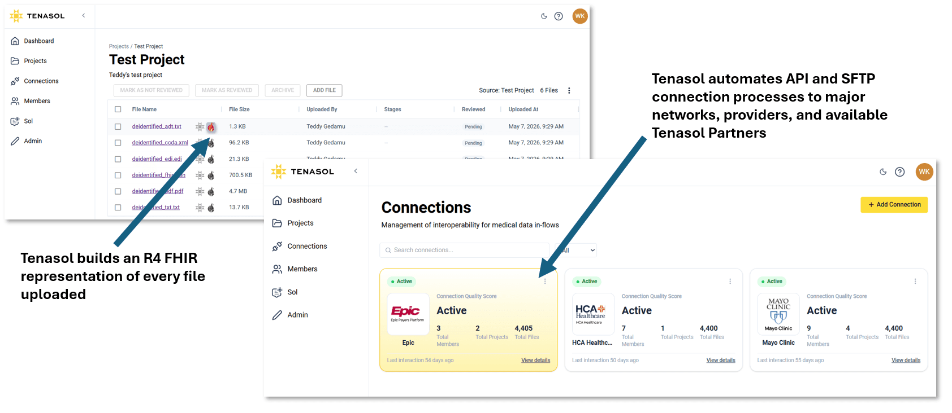Screen dimensions: 952x413
Task: Click View details on HCA Healthcare card
Action: pyautogui.click(x=721, y=361)
